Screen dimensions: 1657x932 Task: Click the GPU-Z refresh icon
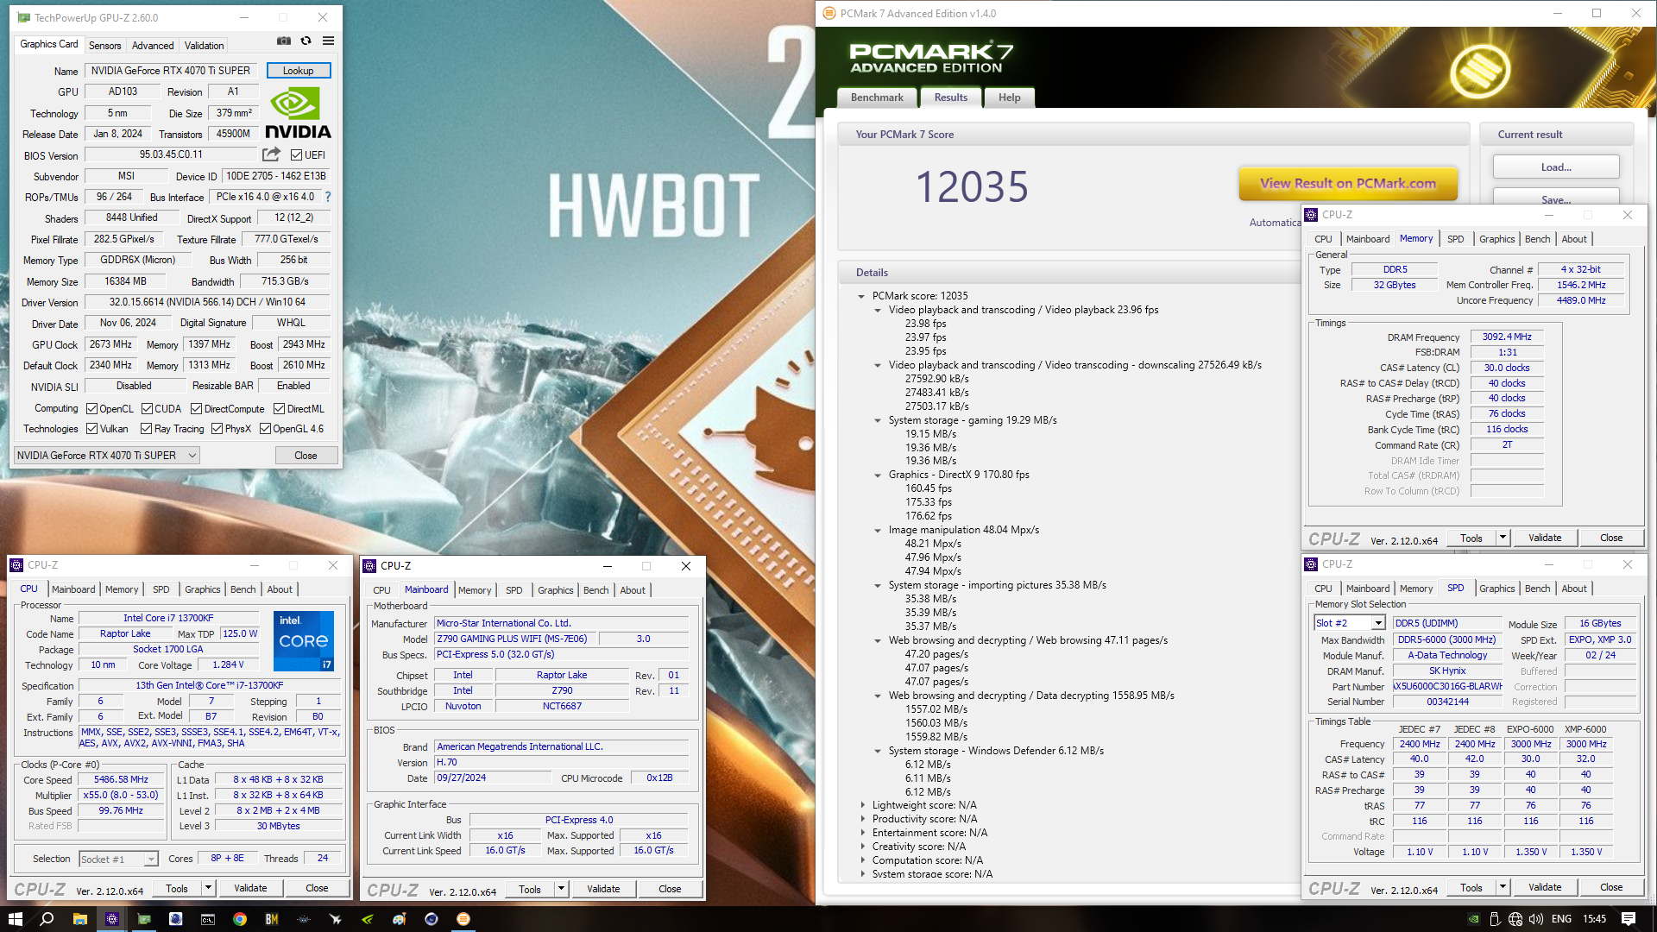306,41
